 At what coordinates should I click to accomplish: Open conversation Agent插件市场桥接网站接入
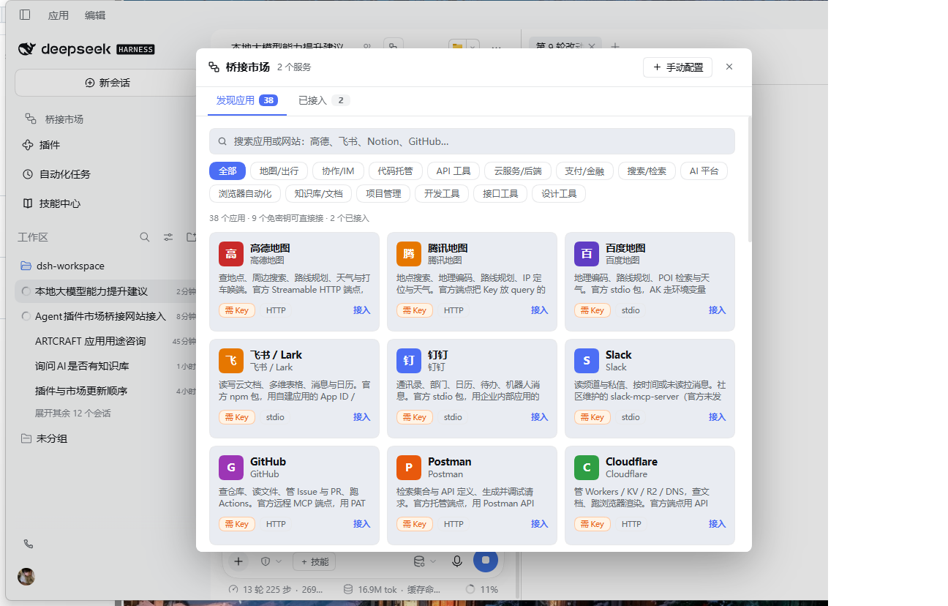coord(100,316)
